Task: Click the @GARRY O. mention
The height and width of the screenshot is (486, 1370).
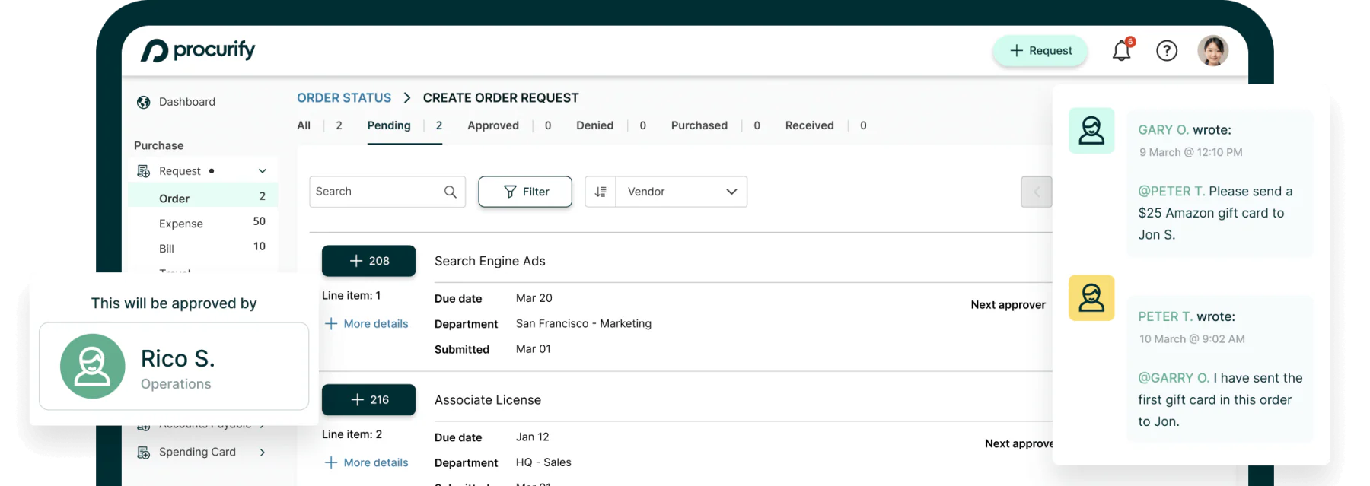Action: click(x=1174, y=378)
